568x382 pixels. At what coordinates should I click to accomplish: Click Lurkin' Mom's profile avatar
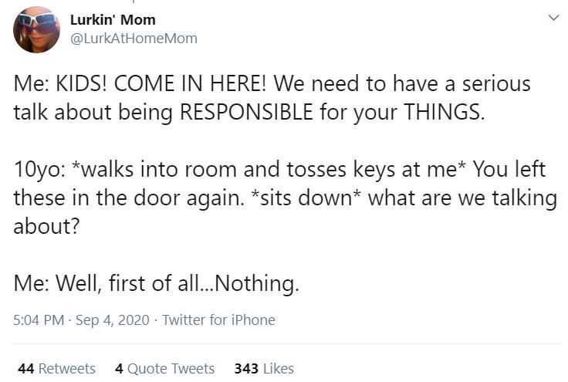tap(36, 29)
